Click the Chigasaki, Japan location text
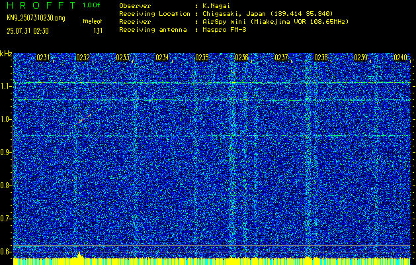The height and width of the screenshot is (265, 416). (267, 14)
